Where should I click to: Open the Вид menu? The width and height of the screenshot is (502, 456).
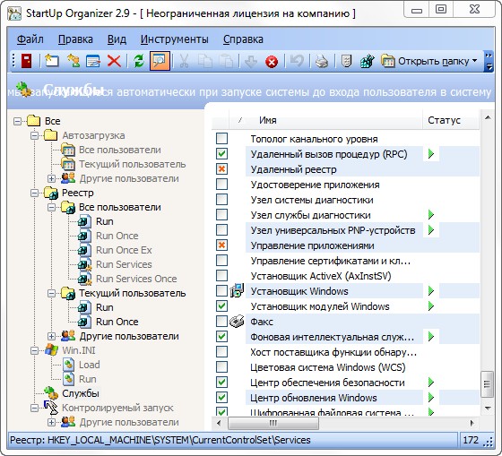(x=117, y=39)
